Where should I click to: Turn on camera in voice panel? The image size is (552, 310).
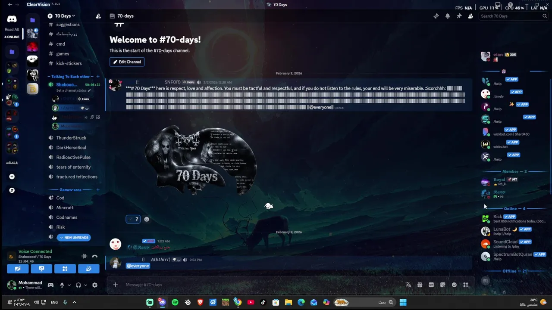[18, 269]
